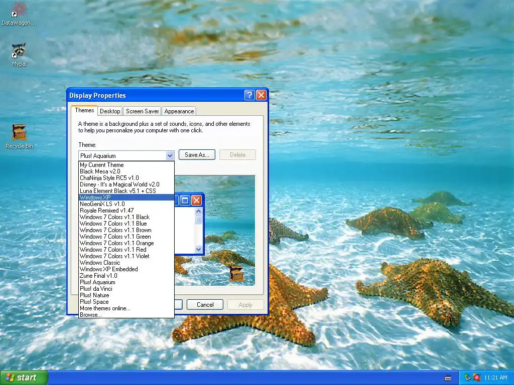Choose Windows 7 Colors v1.1 Red

tap(126, 250)
